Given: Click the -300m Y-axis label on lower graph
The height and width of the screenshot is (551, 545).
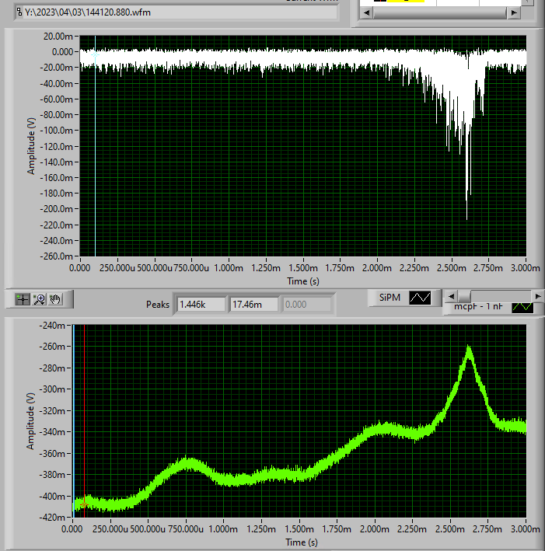Looking at the screenshot, I should tap(52, 389).
